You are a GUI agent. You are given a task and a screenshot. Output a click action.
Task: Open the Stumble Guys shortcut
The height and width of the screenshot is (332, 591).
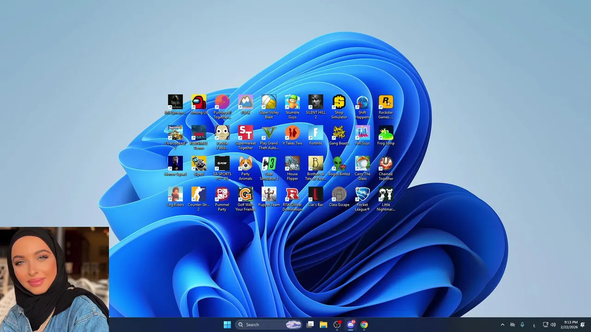pyautogui.click(x=292, y=107)
